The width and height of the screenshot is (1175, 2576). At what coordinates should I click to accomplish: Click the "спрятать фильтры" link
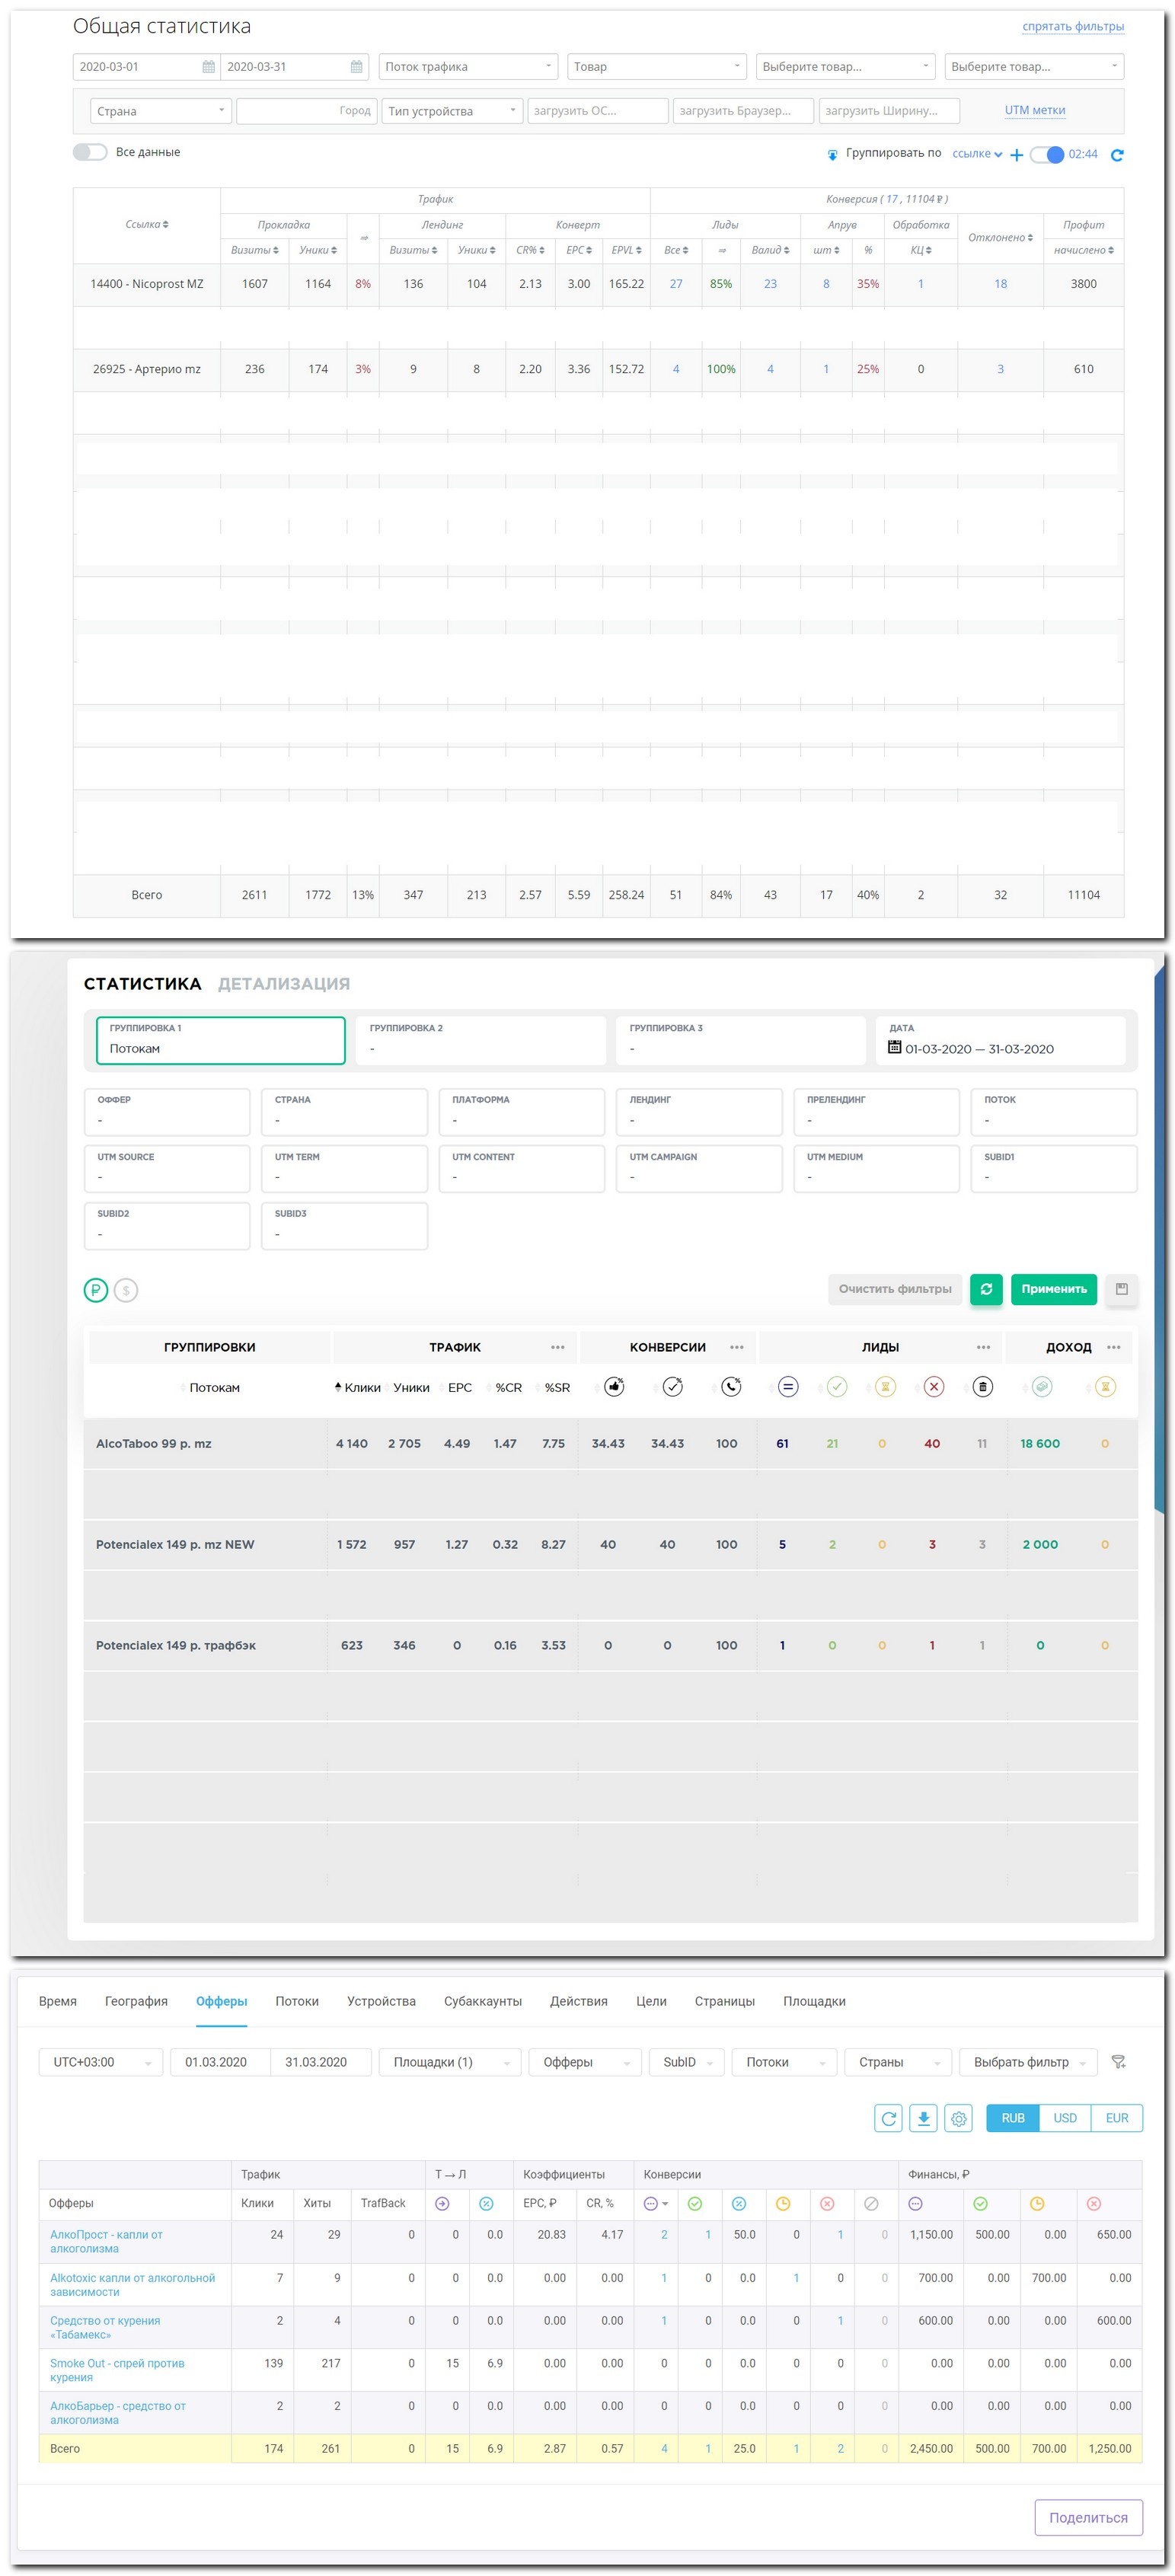pos(1073,26)
